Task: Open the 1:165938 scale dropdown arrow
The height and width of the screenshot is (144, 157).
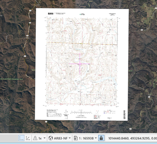Action: [96, 138]
